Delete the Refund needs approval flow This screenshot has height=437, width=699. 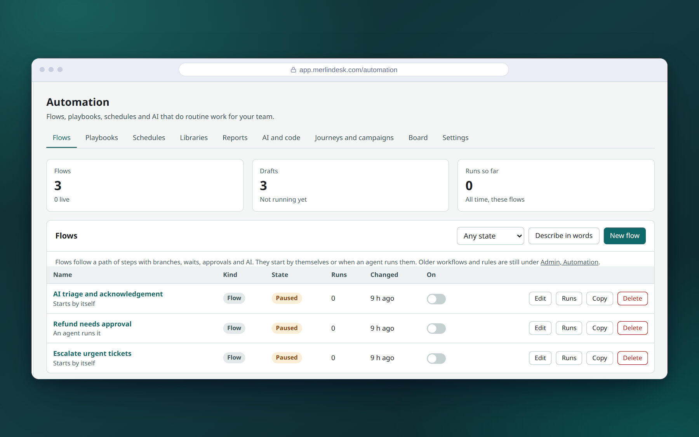pos(633,328)
